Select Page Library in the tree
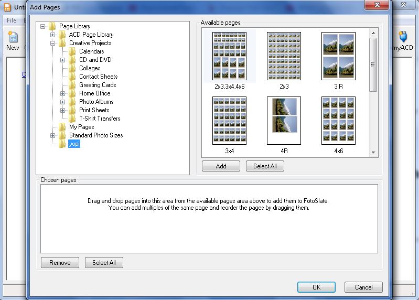Image resolution: width=419 pixels, height=300 pixels. (x=75, y=26)
